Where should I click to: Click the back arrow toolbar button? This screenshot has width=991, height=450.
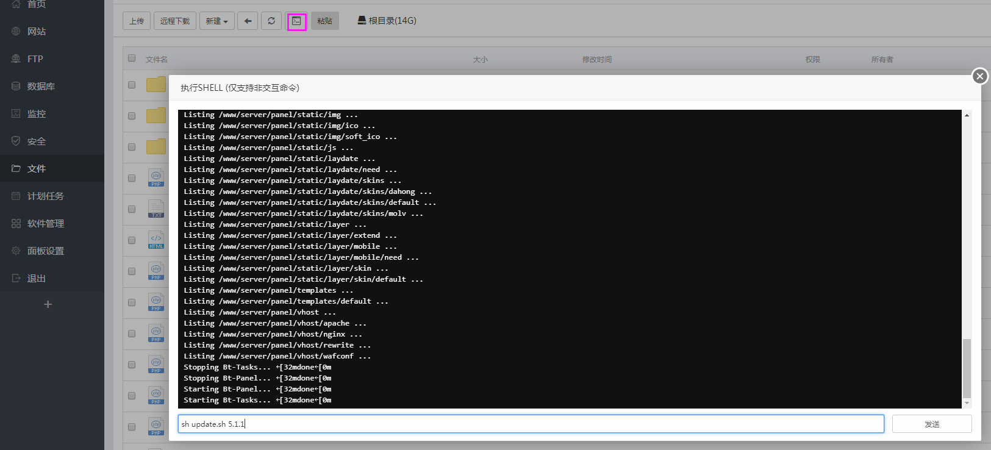[x=248, y=21]
